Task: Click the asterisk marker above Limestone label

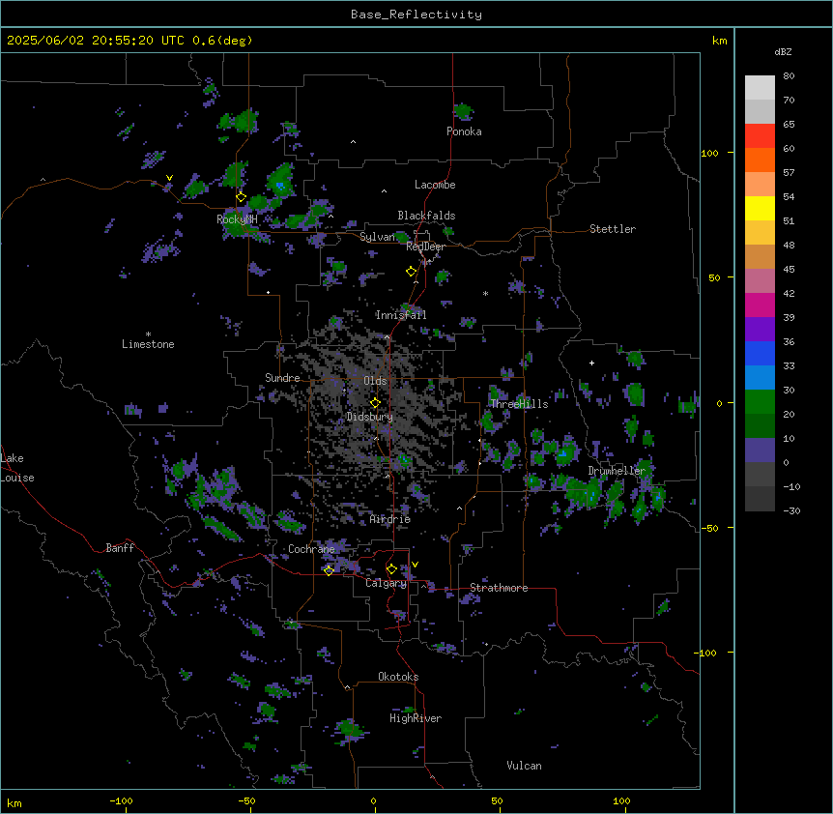Action: (x=148, y=334)
